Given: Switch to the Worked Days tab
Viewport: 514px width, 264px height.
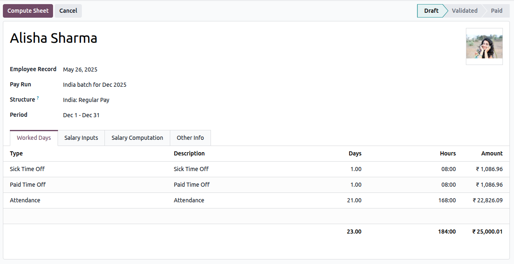Looking at the screenshot, I should tap(34, 138).
